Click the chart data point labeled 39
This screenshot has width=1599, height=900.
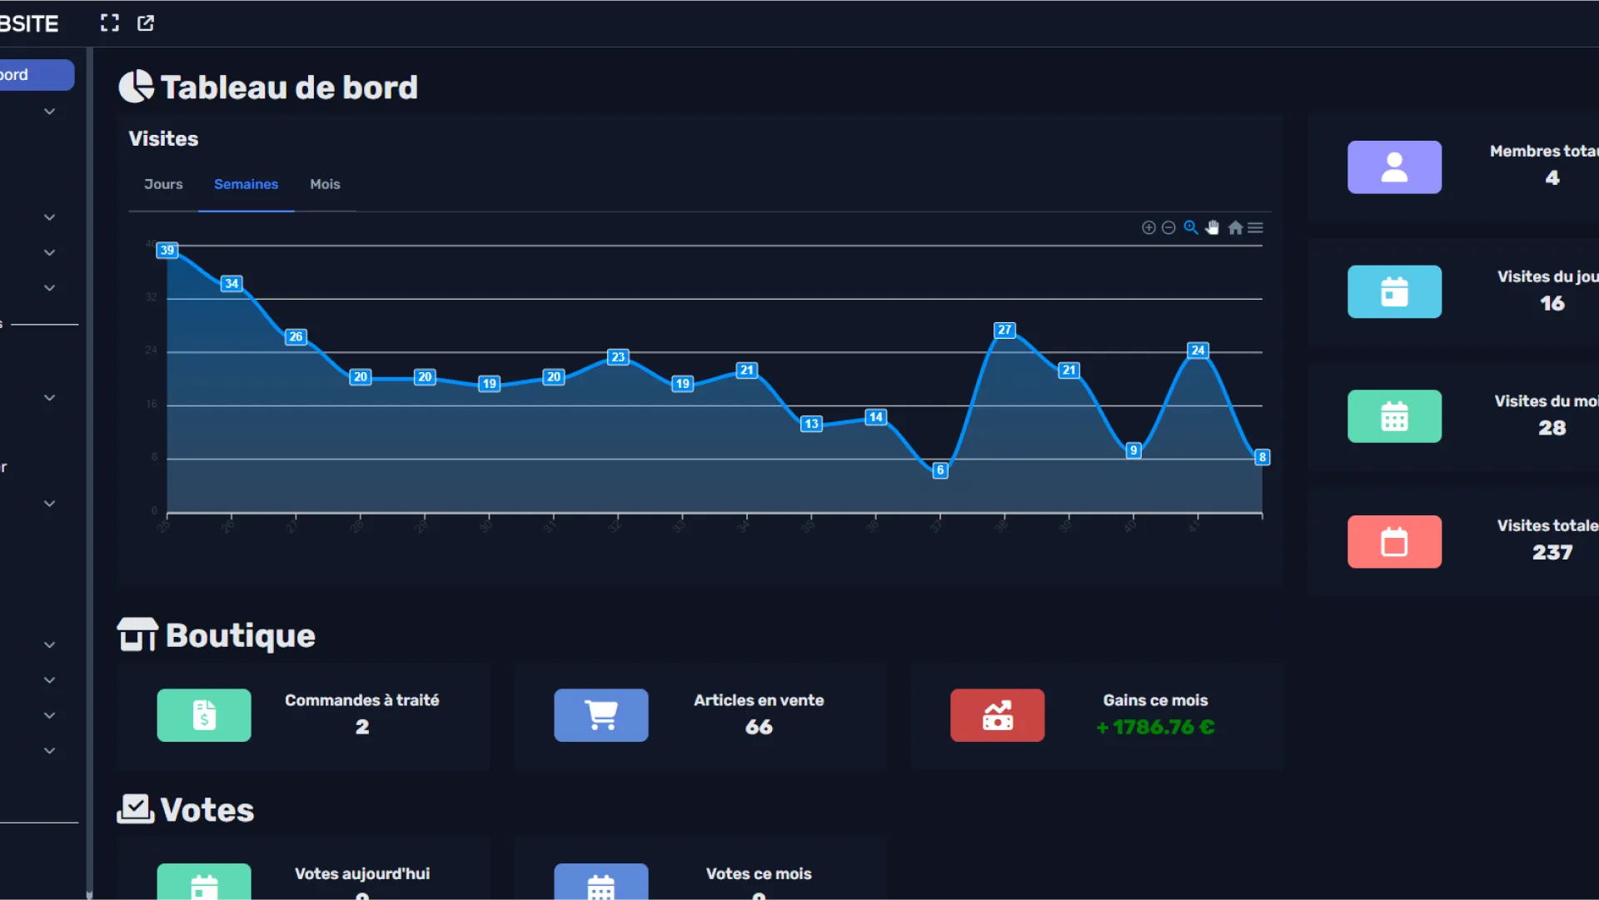(x=167, y=250)
